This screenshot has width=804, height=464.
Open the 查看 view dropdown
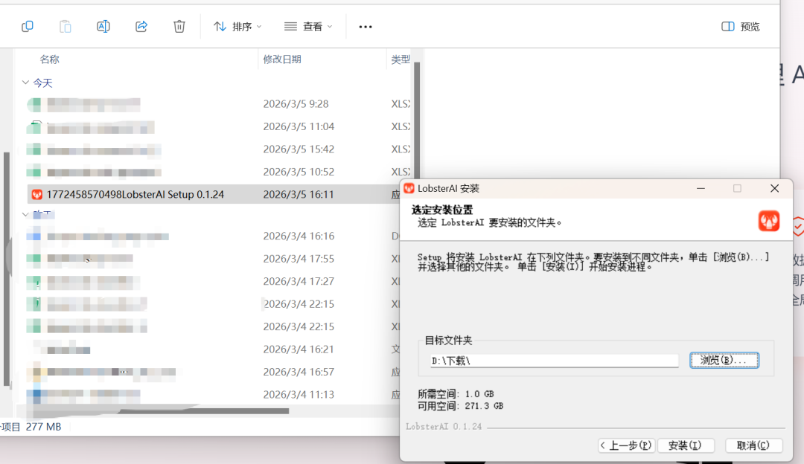(308, 27)
